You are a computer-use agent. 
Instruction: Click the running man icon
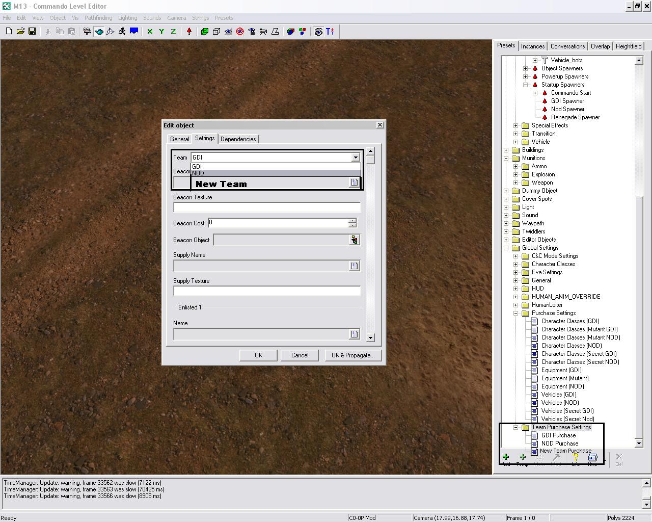122,32
